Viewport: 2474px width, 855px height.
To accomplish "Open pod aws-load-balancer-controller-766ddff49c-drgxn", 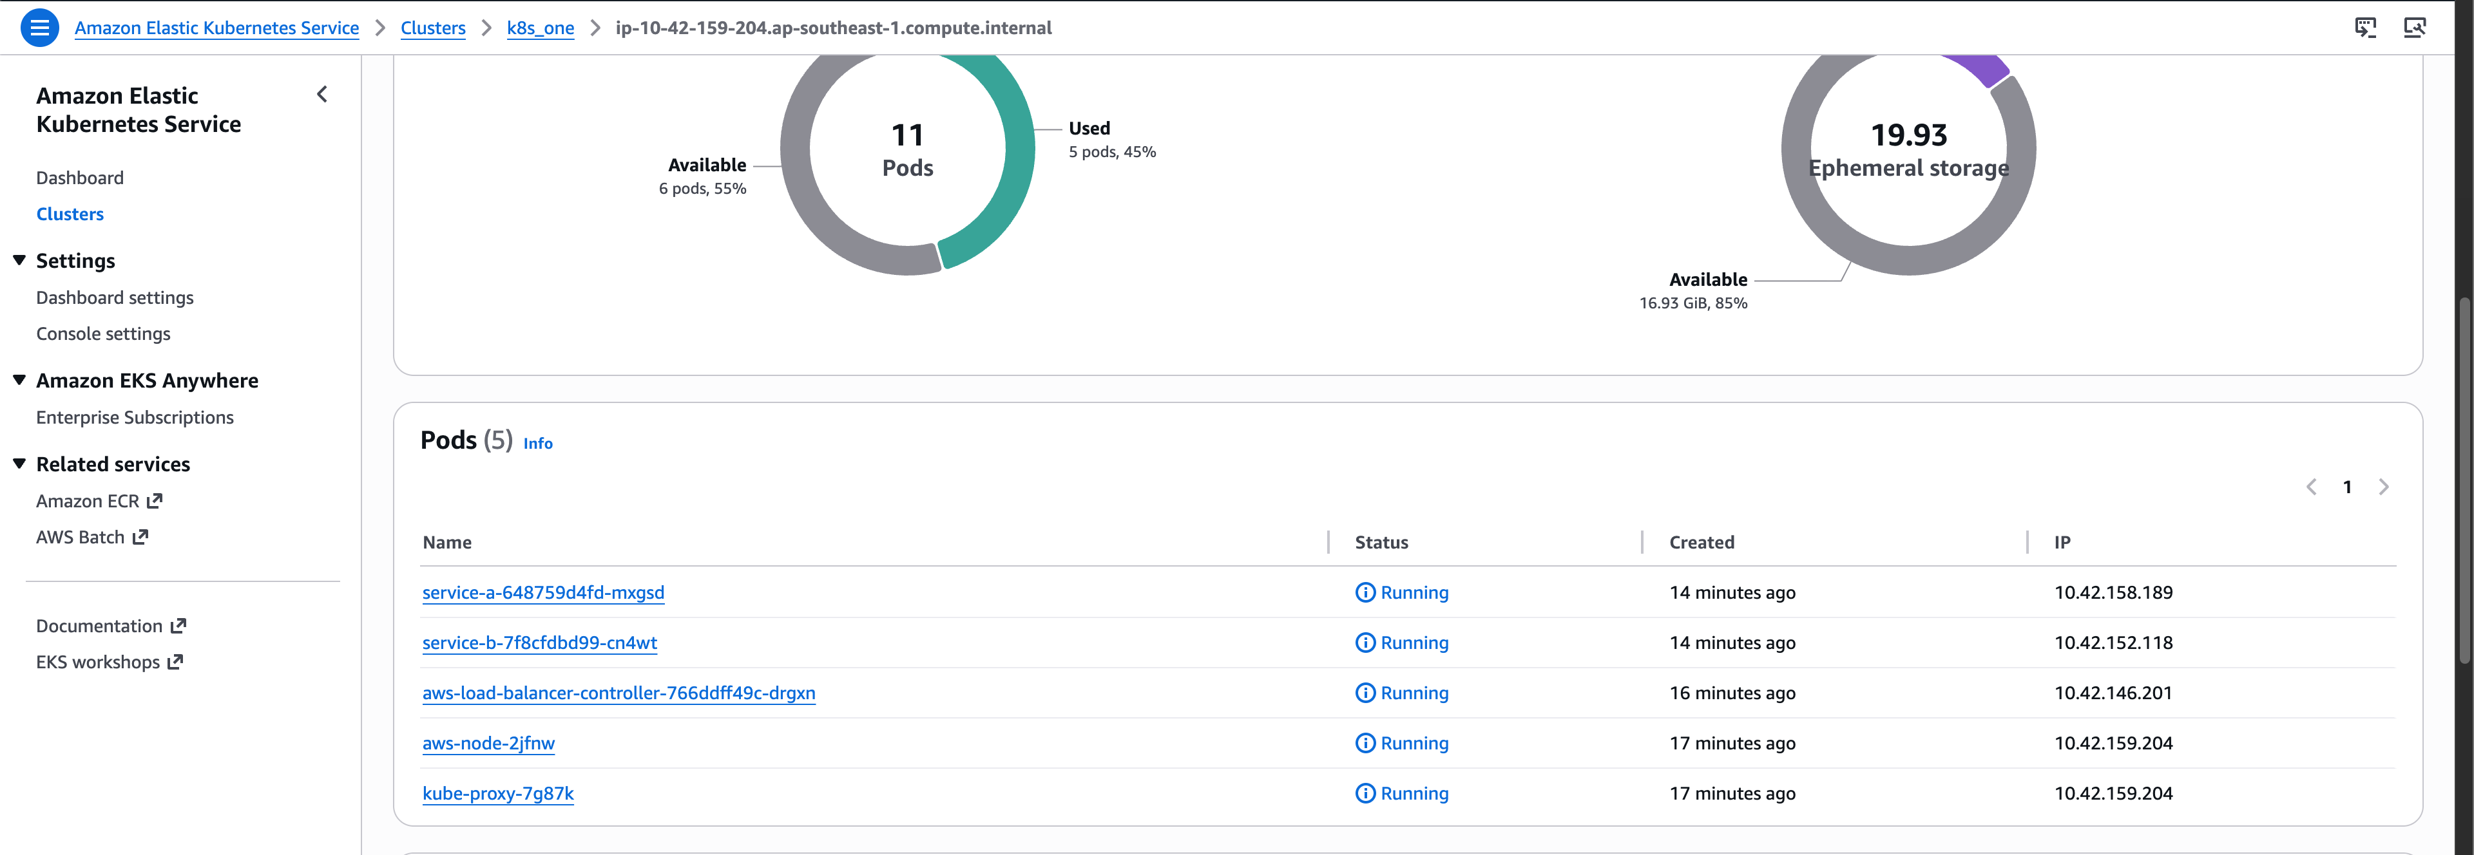I will click(x=619, y=693).
